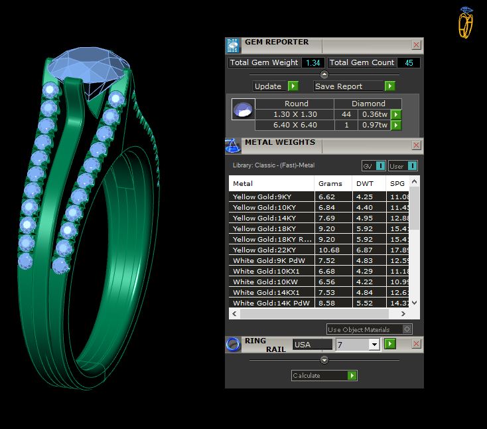Screen dimensions: 487x429
Task: Click the 1.30 X 1.30 gem size cell
Action: click(x=295, y=114)
